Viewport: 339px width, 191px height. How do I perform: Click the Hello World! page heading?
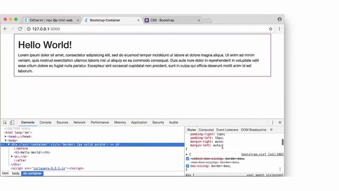(x=44, y=45)
